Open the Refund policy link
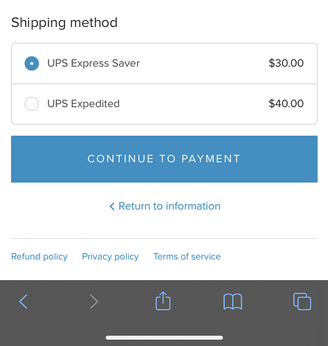Viewport: 328px width, 346px height. 39,257
